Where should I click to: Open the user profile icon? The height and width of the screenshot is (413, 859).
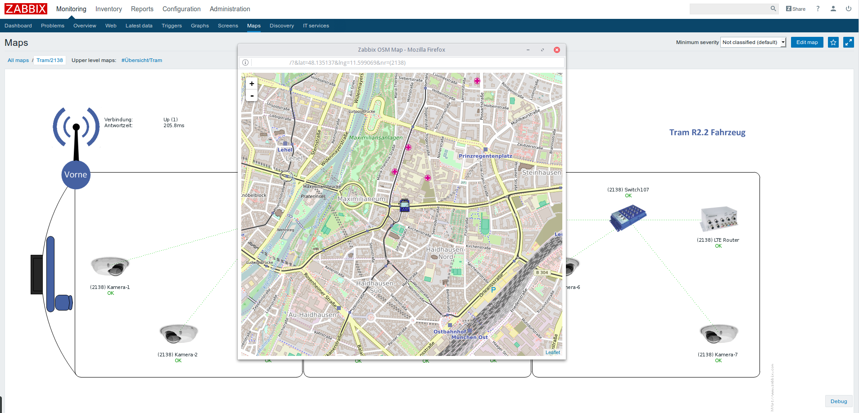point(833,9)
